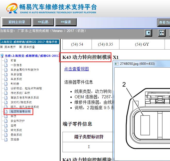170x161 pixels.
Task: Click the page icon beside 悬架系统
Action: [x=6, y=135]
